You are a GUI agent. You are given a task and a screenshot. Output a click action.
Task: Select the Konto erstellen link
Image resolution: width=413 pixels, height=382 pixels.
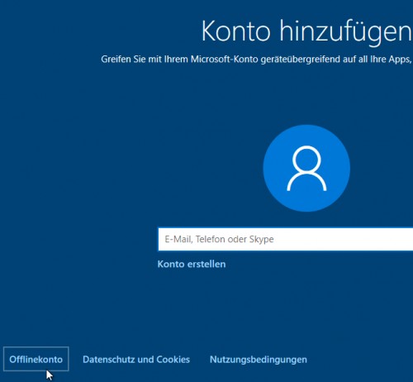192,264
